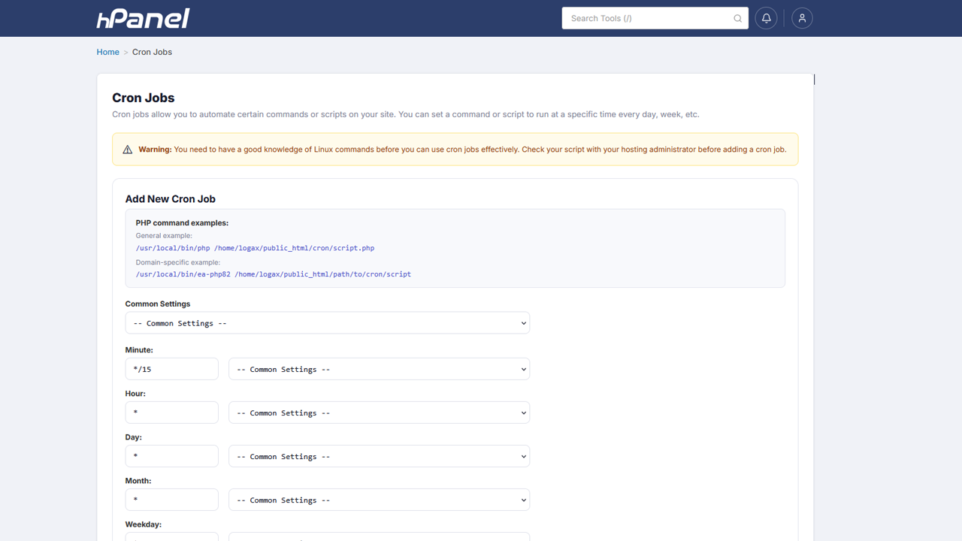Open the Hour Common Settings dropdown

379,413
